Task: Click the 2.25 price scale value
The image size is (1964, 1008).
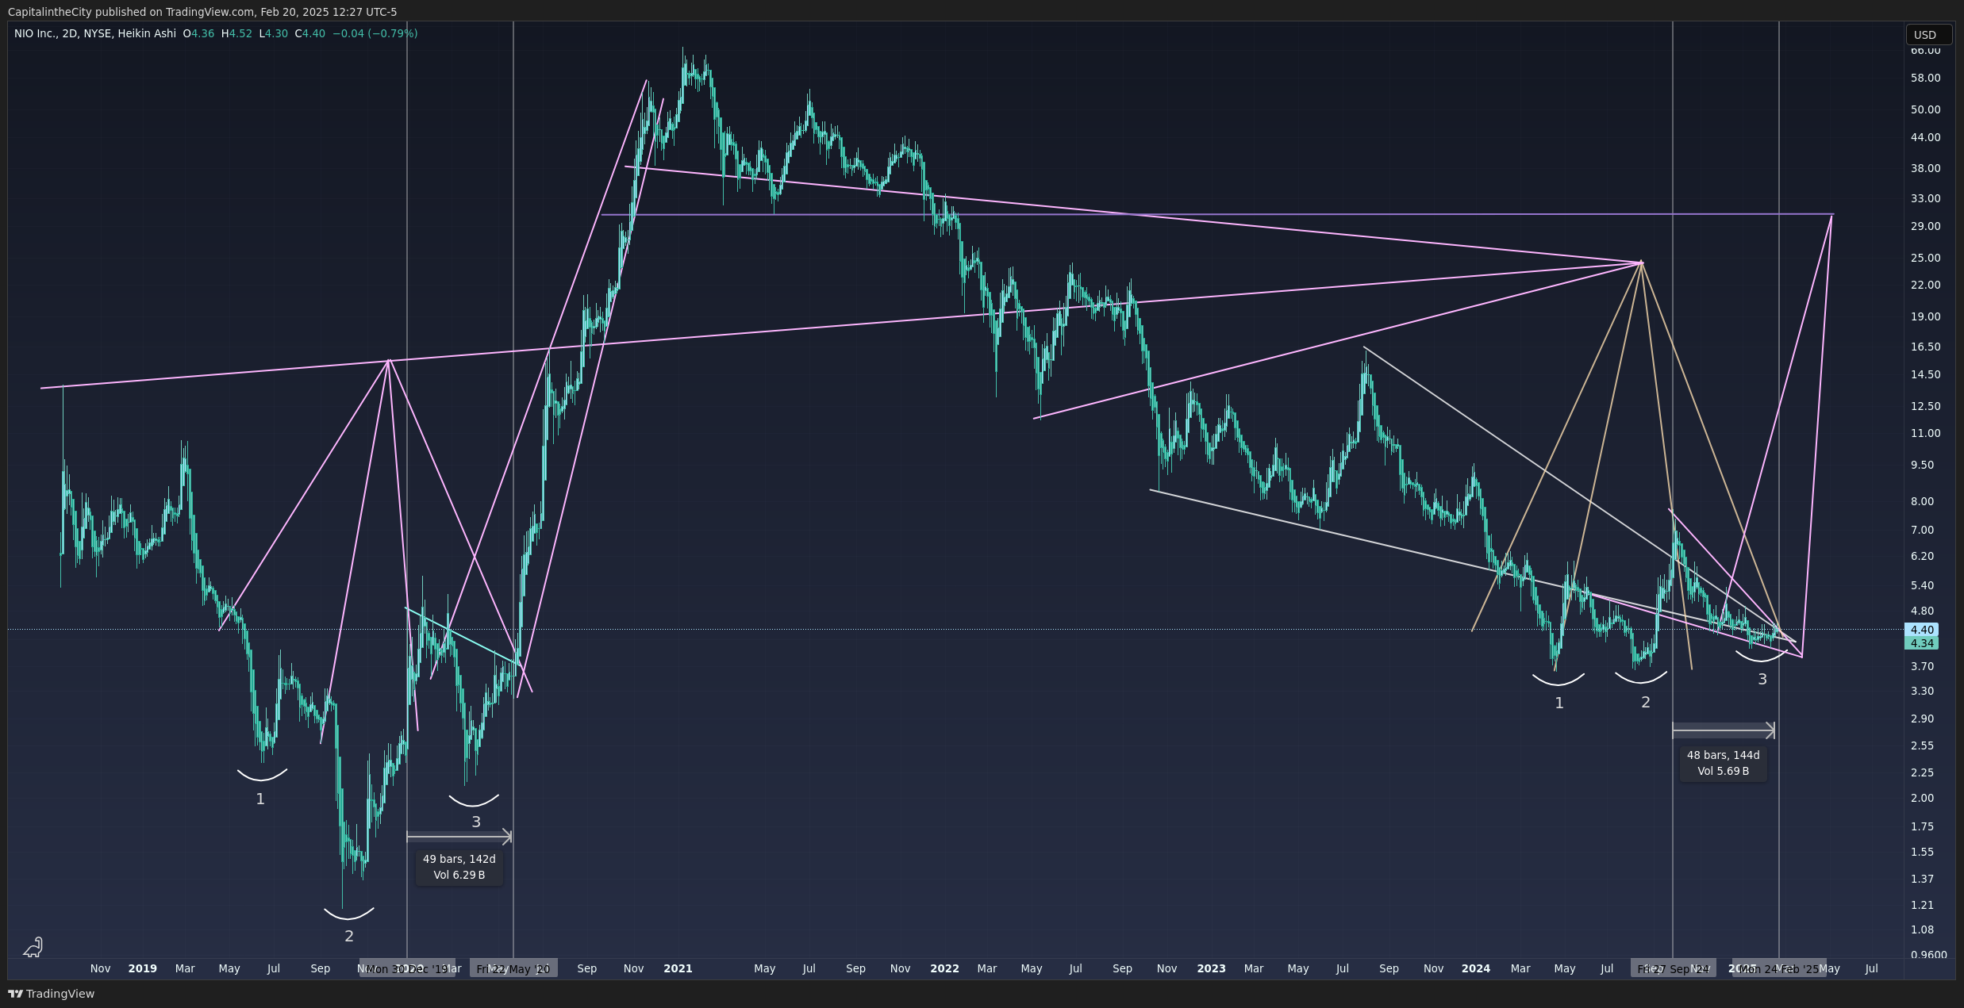Action: (x=1922, y=772)
